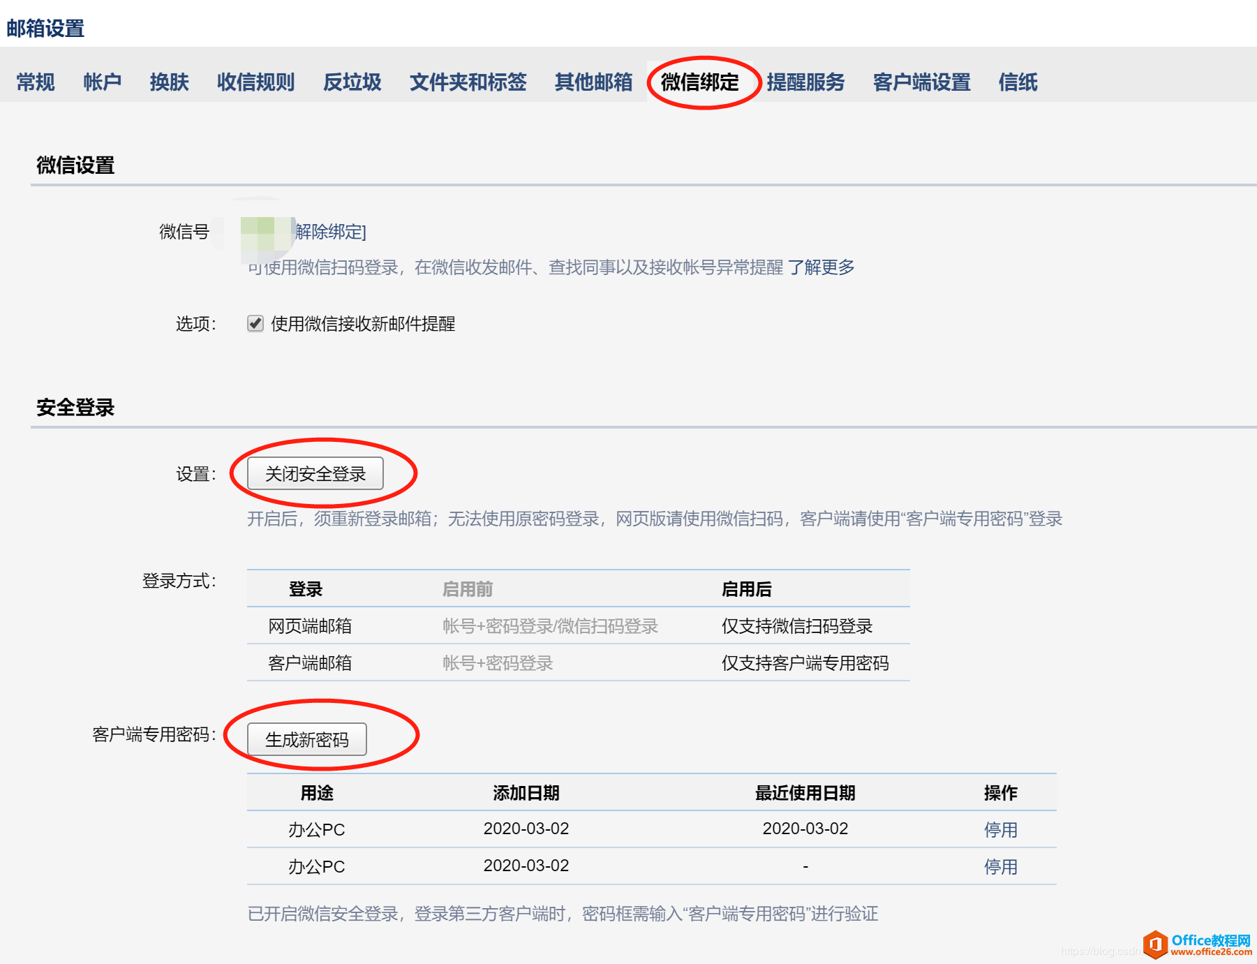Select the 微信绑定 tab
Screen dimensions: 1257x964
pos(700,82)
